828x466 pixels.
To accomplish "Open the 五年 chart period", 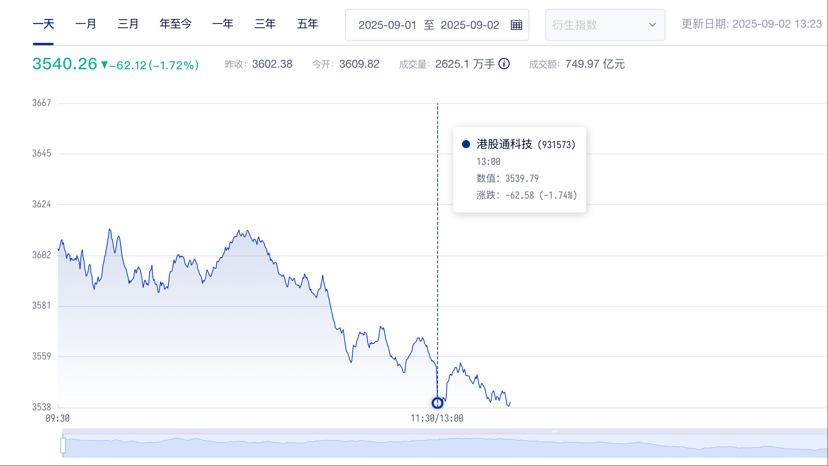I will pos(307,24).
